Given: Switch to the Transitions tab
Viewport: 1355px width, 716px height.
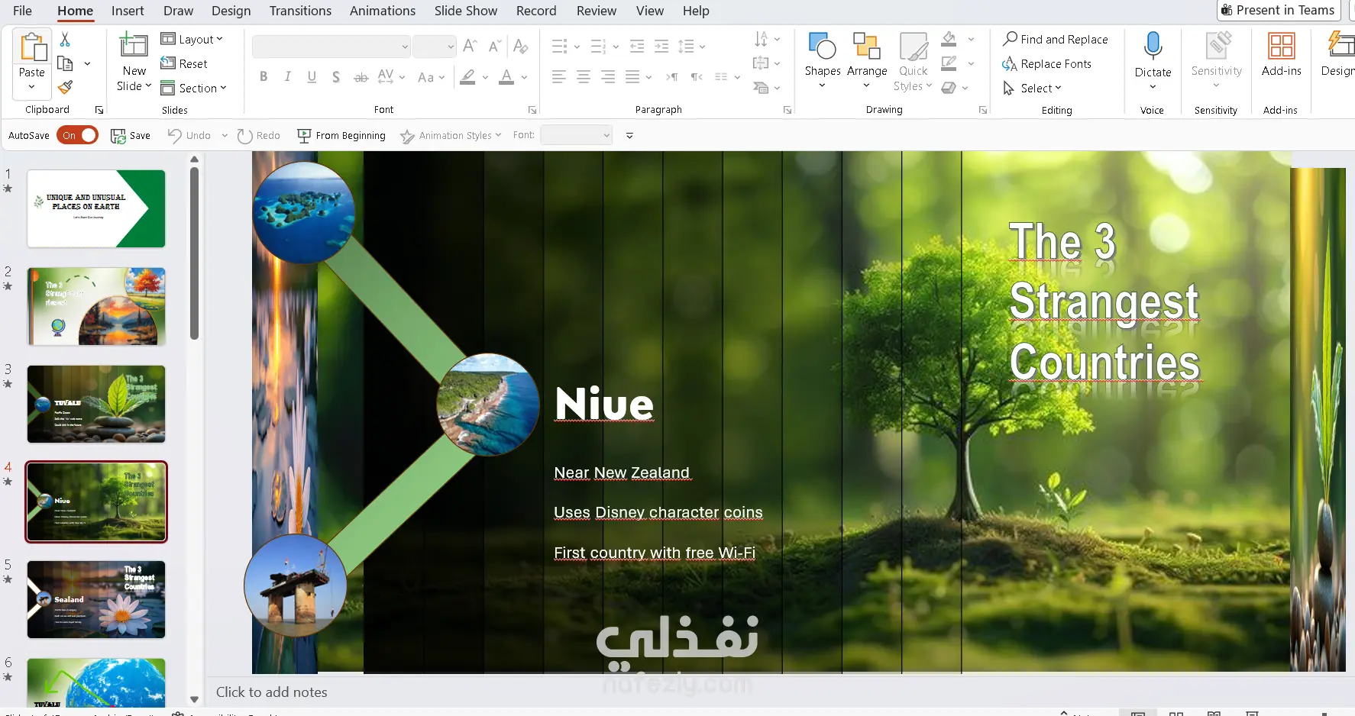Looking at the screenshot, I should (300, 11).
